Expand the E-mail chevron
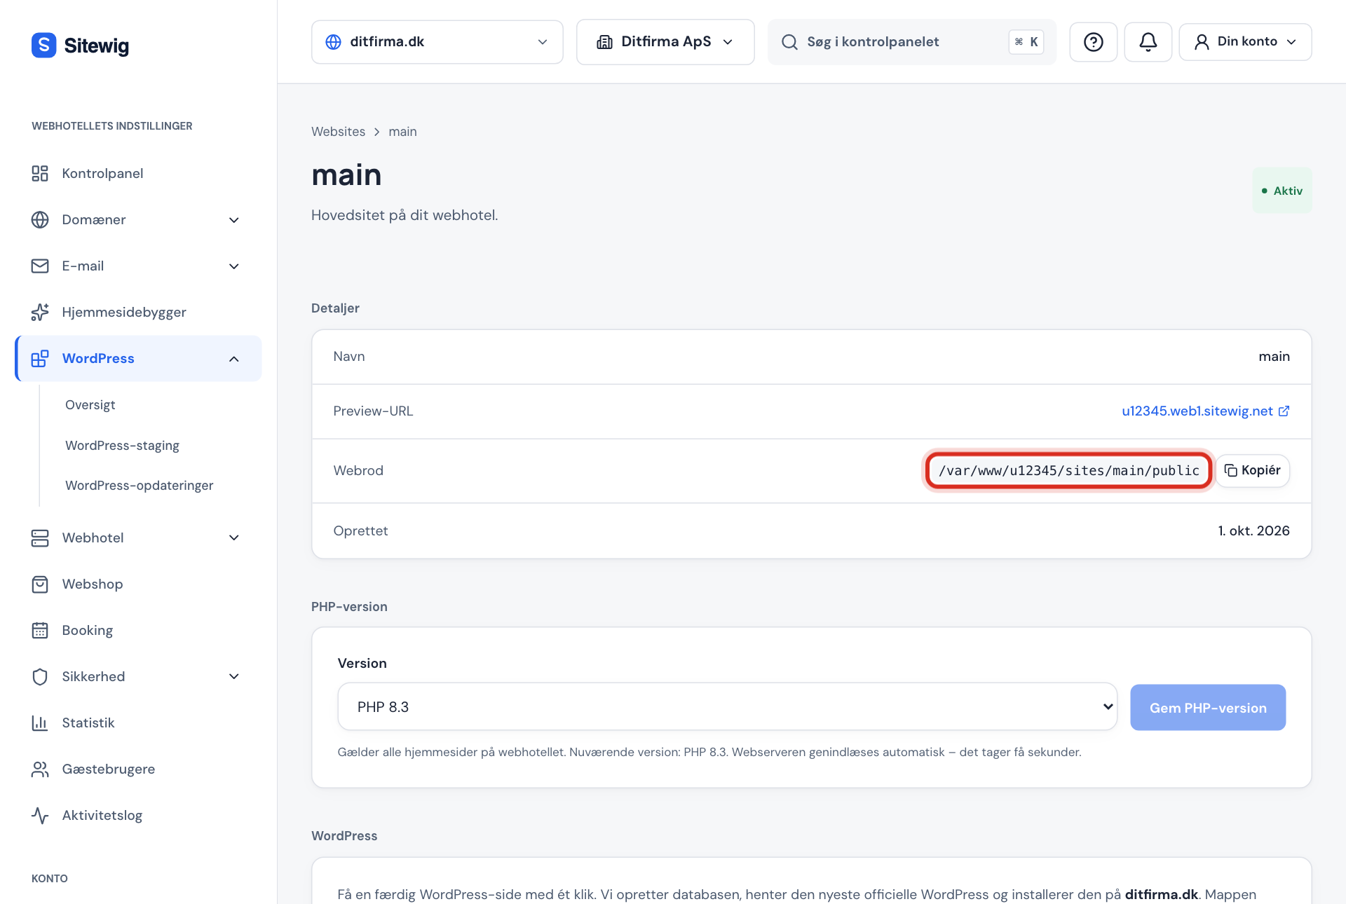This screenshot has width=1346, height=904. pos(234,266)
